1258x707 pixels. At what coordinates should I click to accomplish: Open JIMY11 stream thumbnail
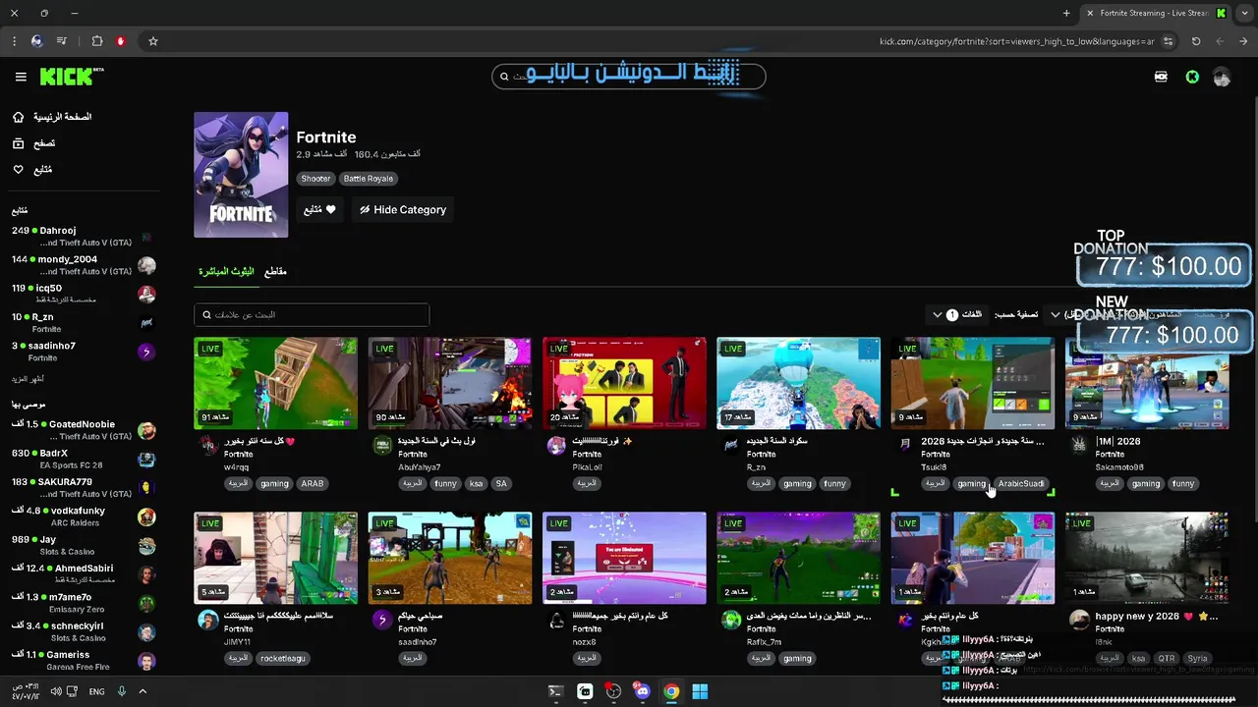click(x=275, y=558)
